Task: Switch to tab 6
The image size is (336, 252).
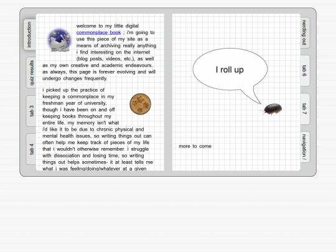Action: pyautogui.click(x=305, y=71)
